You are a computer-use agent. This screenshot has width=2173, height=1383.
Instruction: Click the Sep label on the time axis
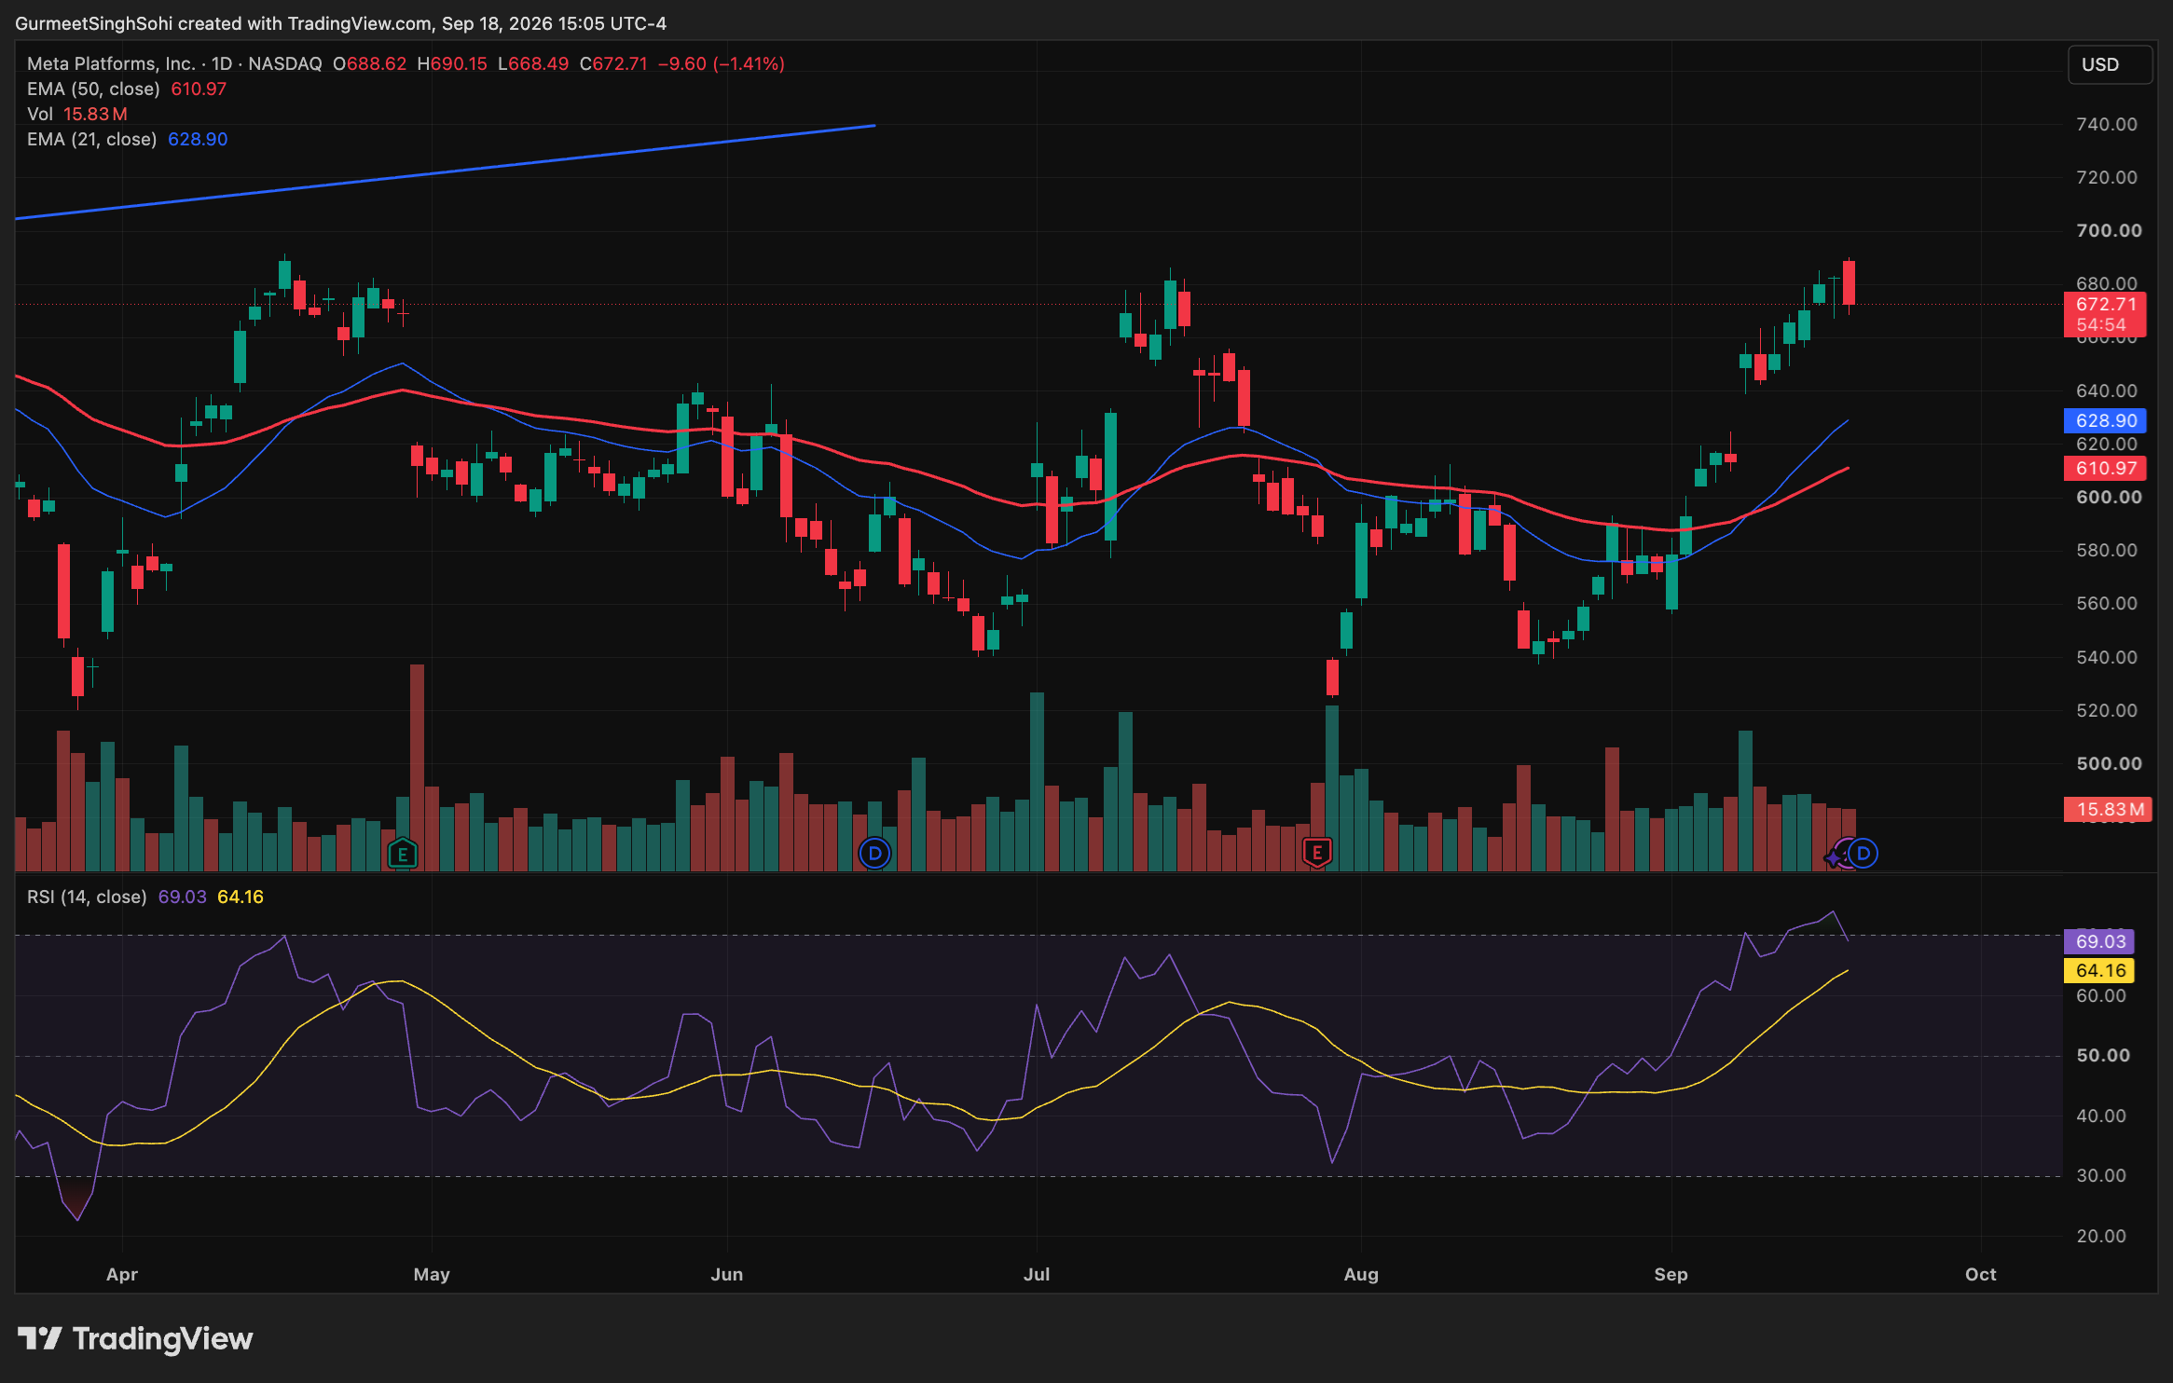click(1671, 1274)
